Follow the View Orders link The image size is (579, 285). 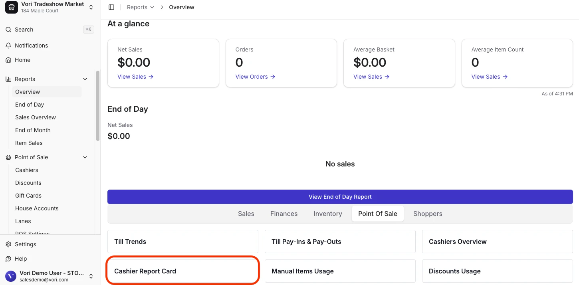point(255,77)
